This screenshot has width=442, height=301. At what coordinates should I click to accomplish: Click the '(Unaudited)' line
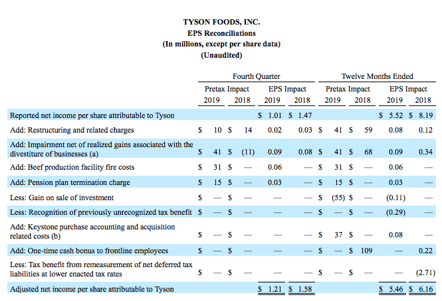221,55
